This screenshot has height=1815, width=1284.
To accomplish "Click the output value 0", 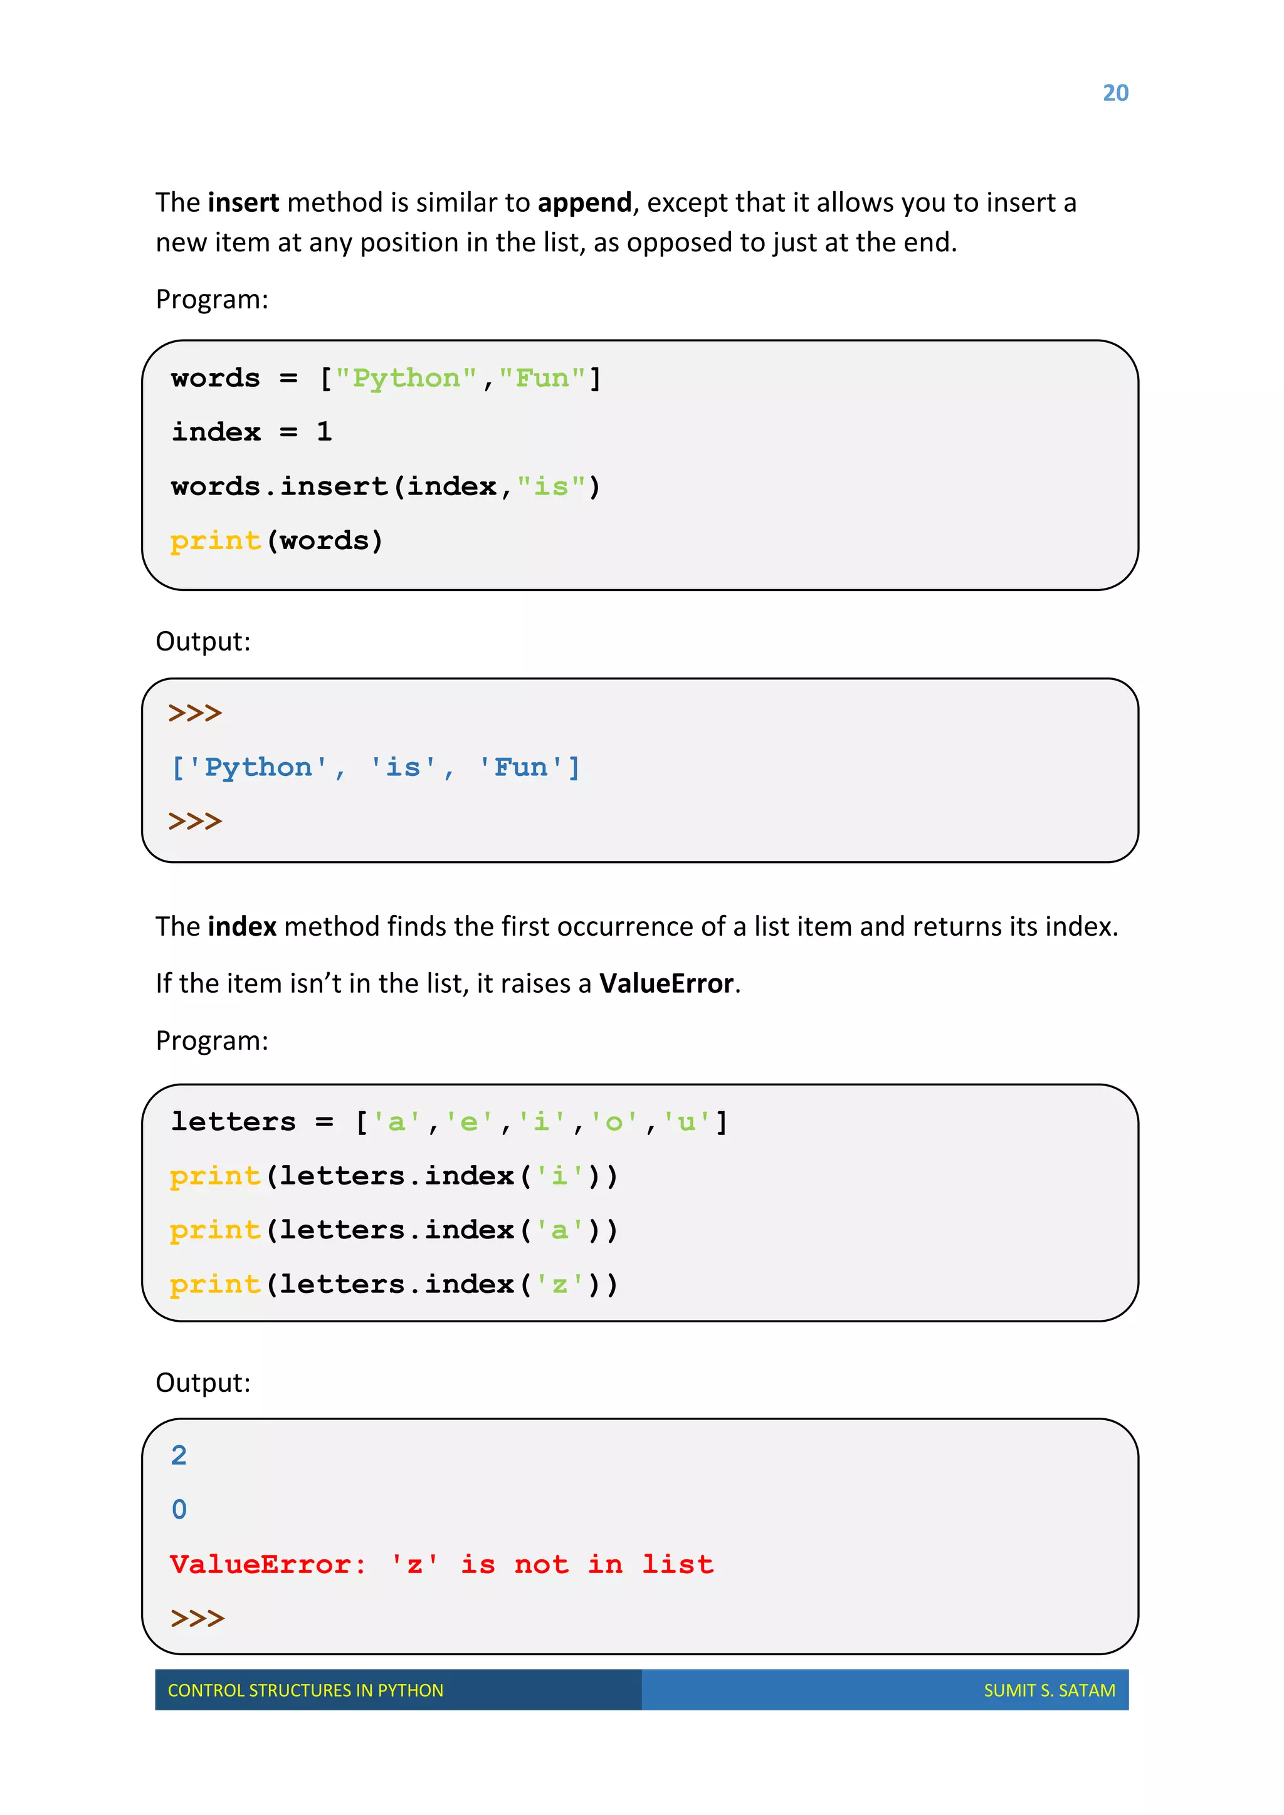I will tap(179, 1510).
